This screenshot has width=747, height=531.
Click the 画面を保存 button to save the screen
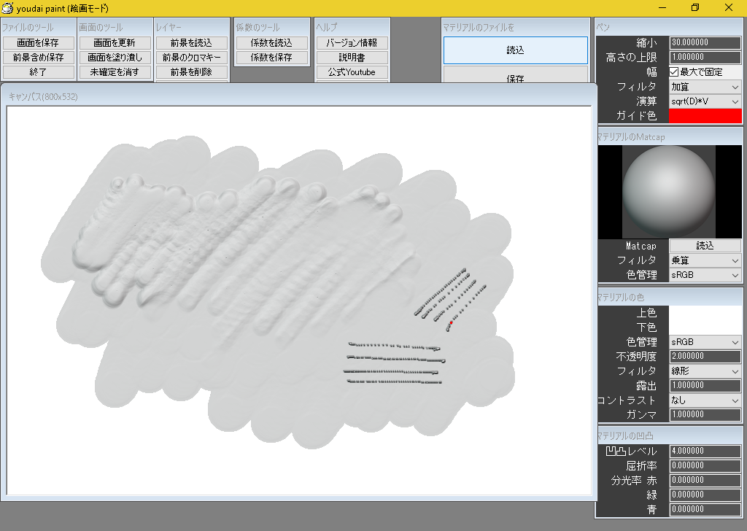click(x=38, y=43)
